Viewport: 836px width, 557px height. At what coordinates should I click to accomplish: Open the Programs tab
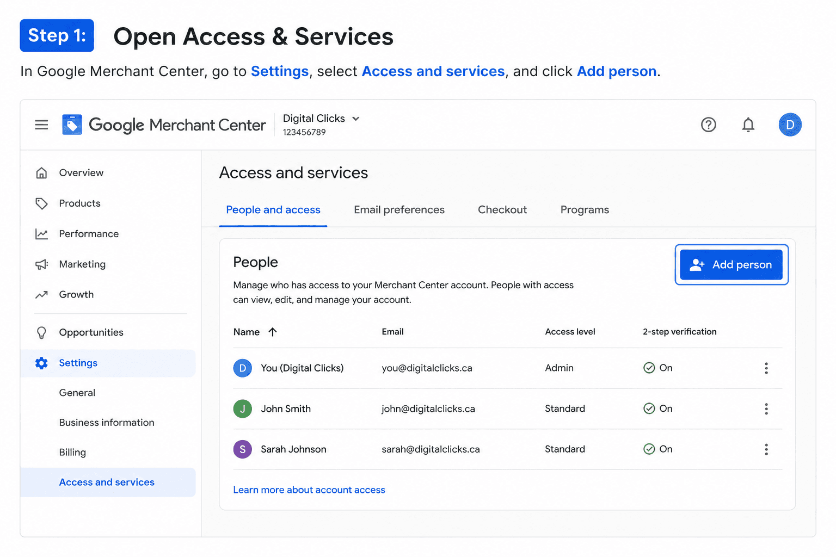[x=585, y=210]
